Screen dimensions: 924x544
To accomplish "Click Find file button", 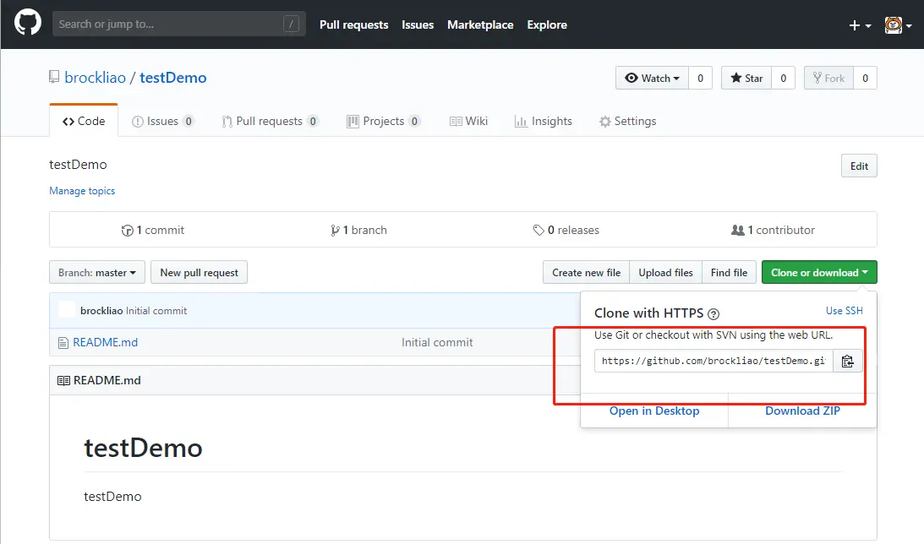I will pyautogui.click(x=729, y=273).
